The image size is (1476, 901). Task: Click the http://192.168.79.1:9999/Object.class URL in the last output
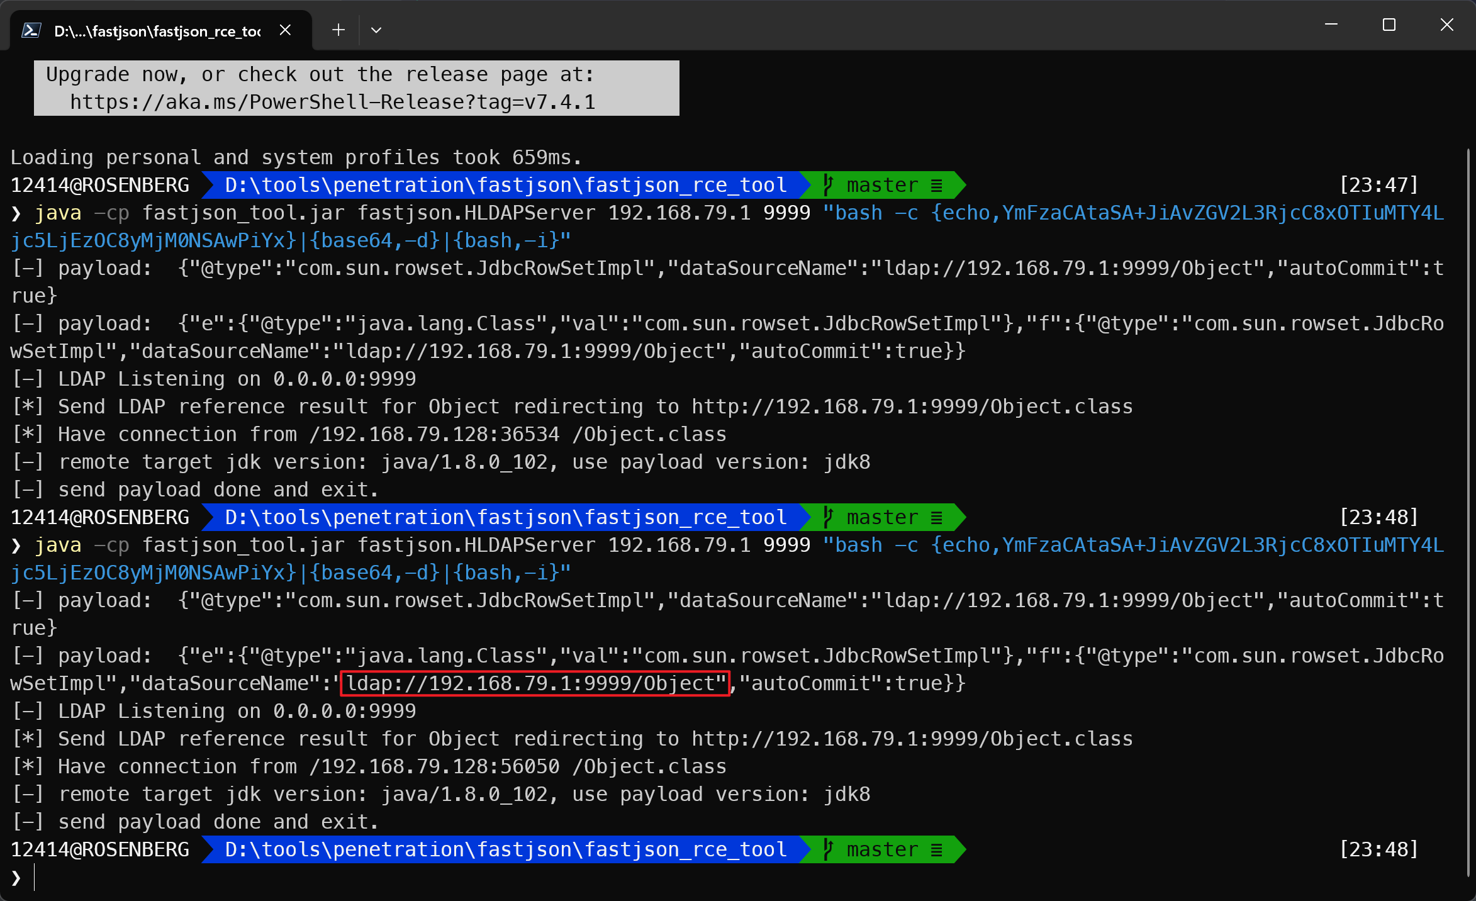(912, 739)
